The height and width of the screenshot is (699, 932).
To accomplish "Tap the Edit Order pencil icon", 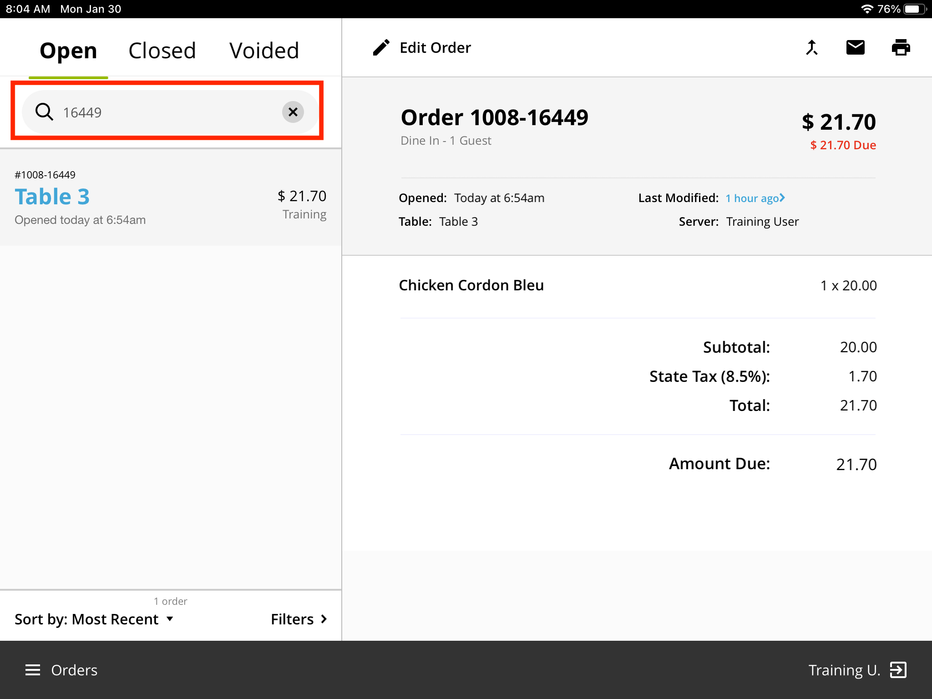I will [x=381, y=47].
